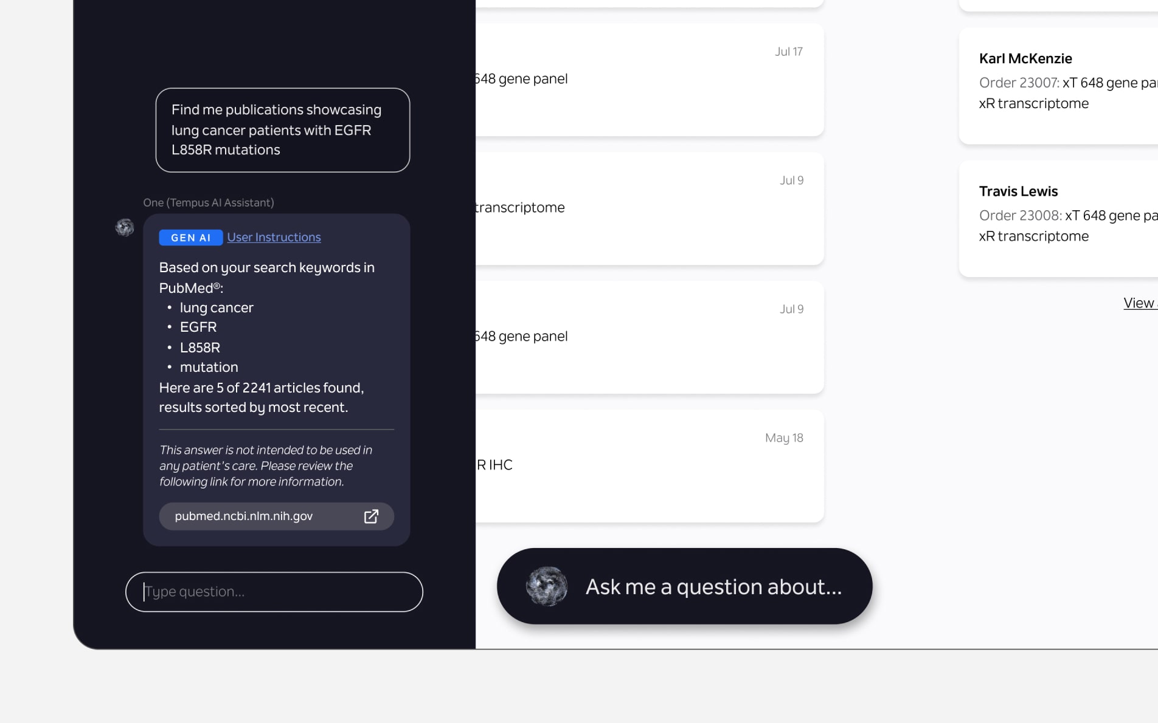Open the Jul 9 648 gene panel card
The width and height of the screenshot is (1158, 723).
point(650,337)
